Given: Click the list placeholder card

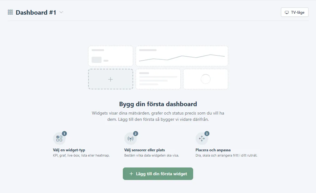Looking at the screenshot, I should 158,79.
